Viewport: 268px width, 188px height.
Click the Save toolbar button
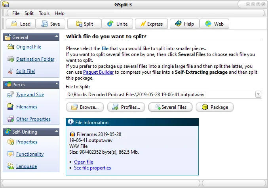[x=51, y=24]
